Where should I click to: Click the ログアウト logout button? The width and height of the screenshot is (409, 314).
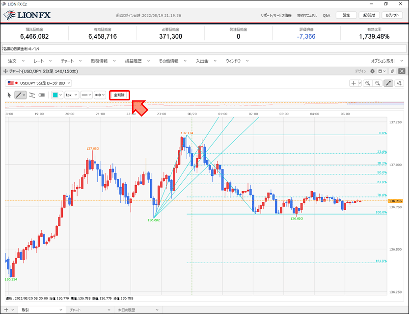point(392,15)
